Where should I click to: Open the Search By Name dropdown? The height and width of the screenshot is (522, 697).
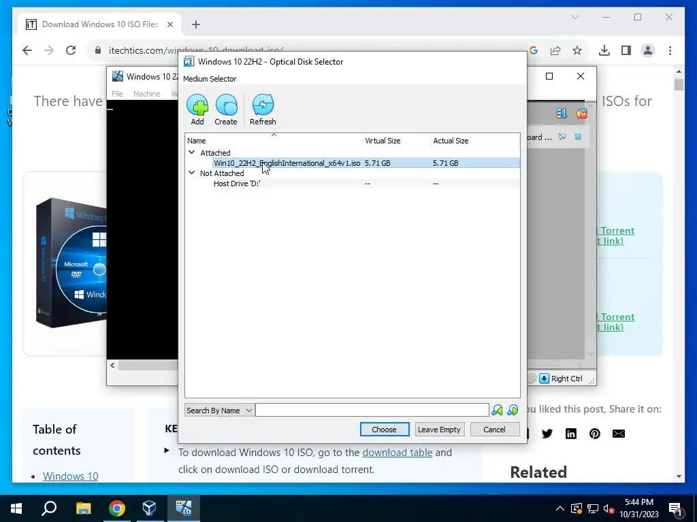tap(219, 410)
